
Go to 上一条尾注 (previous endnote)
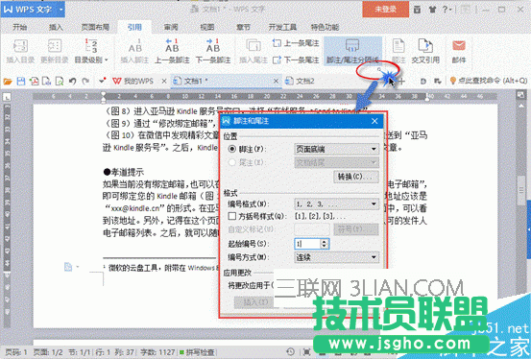[296, 43]
